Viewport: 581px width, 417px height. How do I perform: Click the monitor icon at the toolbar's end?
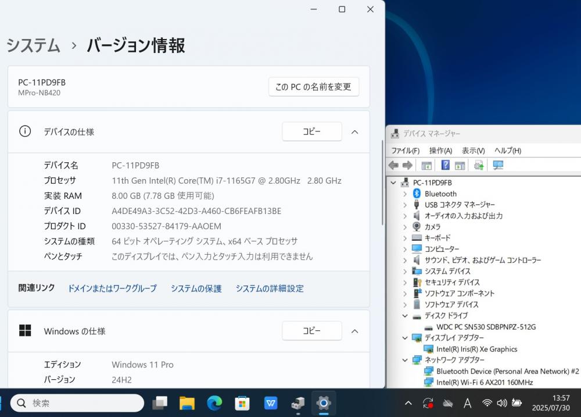point(498,165)
